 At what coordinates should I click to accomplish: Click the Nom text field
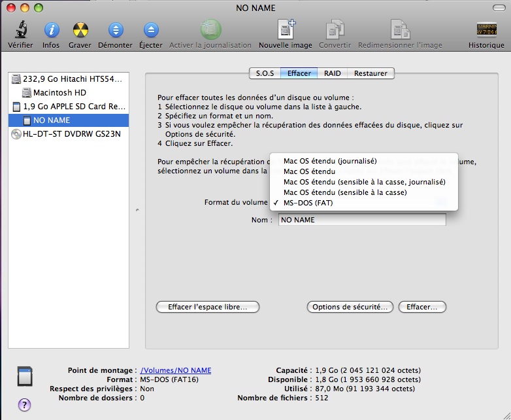pyautogui.click(x=362, y=220)
